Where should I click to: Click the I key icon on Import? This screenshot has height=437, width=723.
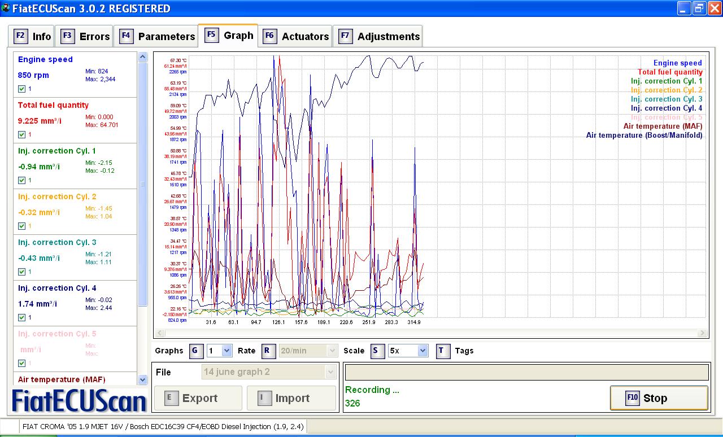point(264,398)
